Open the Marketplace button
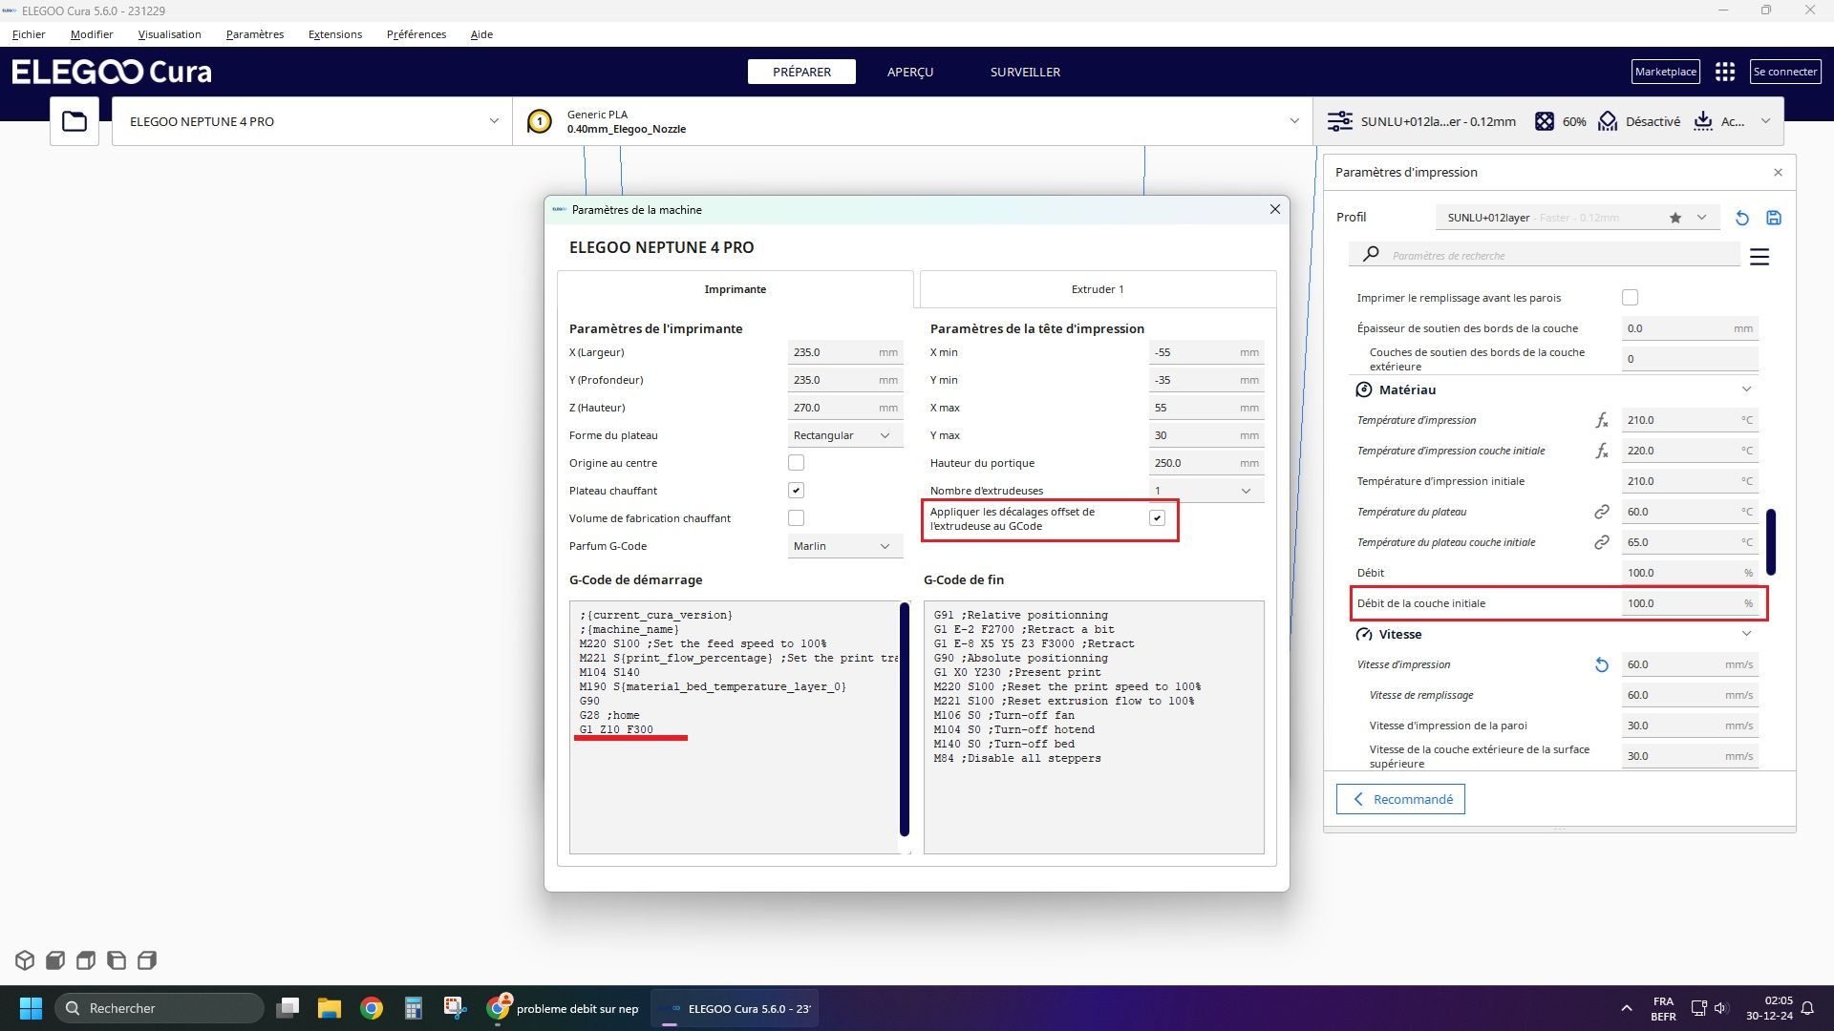 click(x=1665, y=72)
